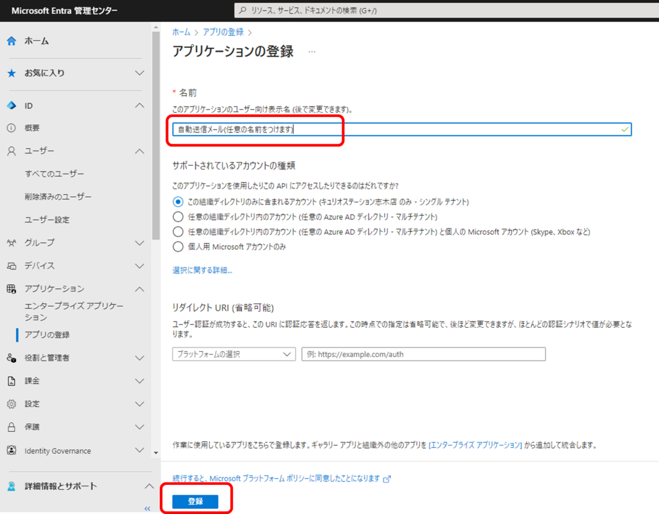Image resolution: width=659 pixels, height=514 pixels.
Task: Click the デバイス devices icon
Action: 12,266
